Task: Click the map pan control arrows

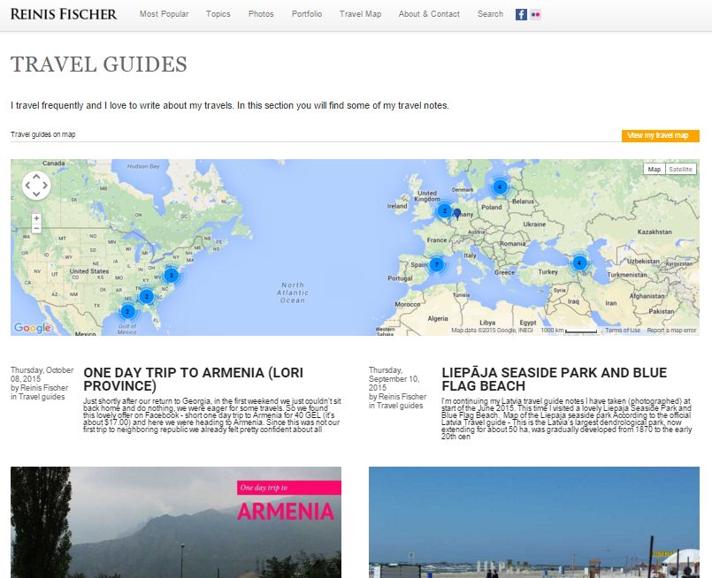Action: click(36, 185)
